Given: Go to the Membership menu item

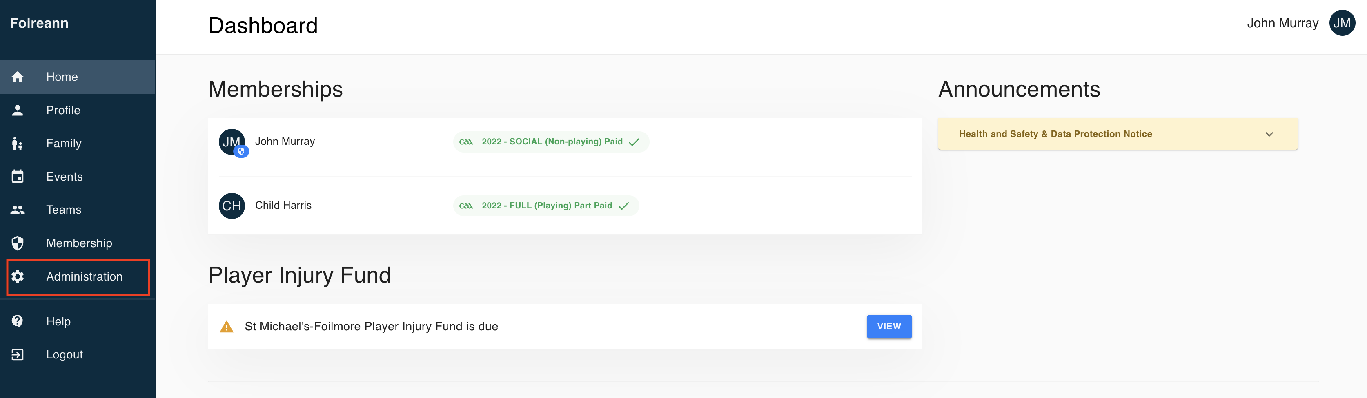Looking at the screenshot, I should click(78, 243).
